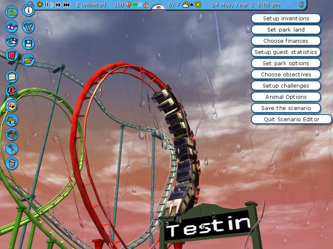Click the '$ unlimited' money display

click(x=91, y=5)
